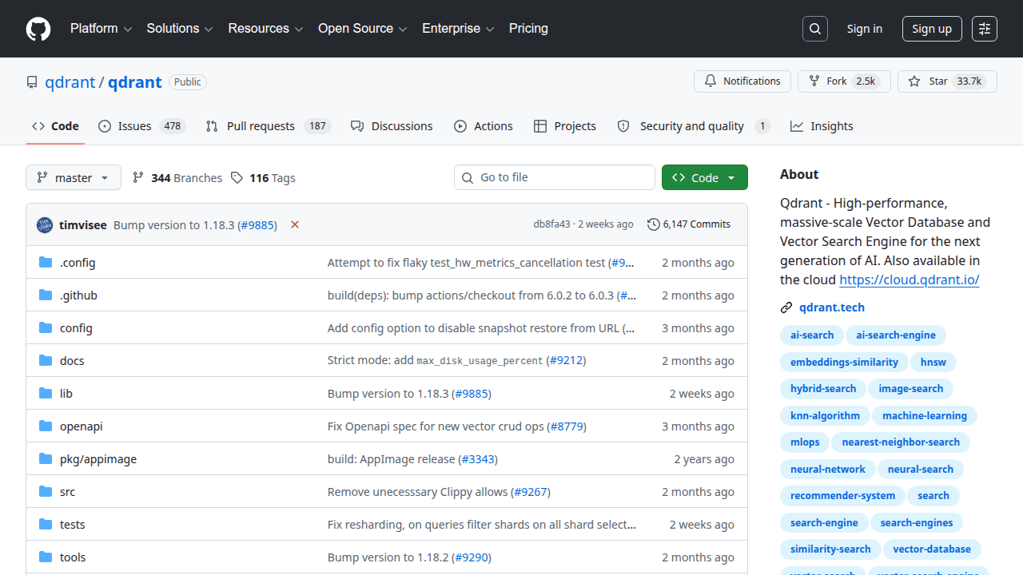
Task: Open the qdrant owner link
Action: [70, 82]
